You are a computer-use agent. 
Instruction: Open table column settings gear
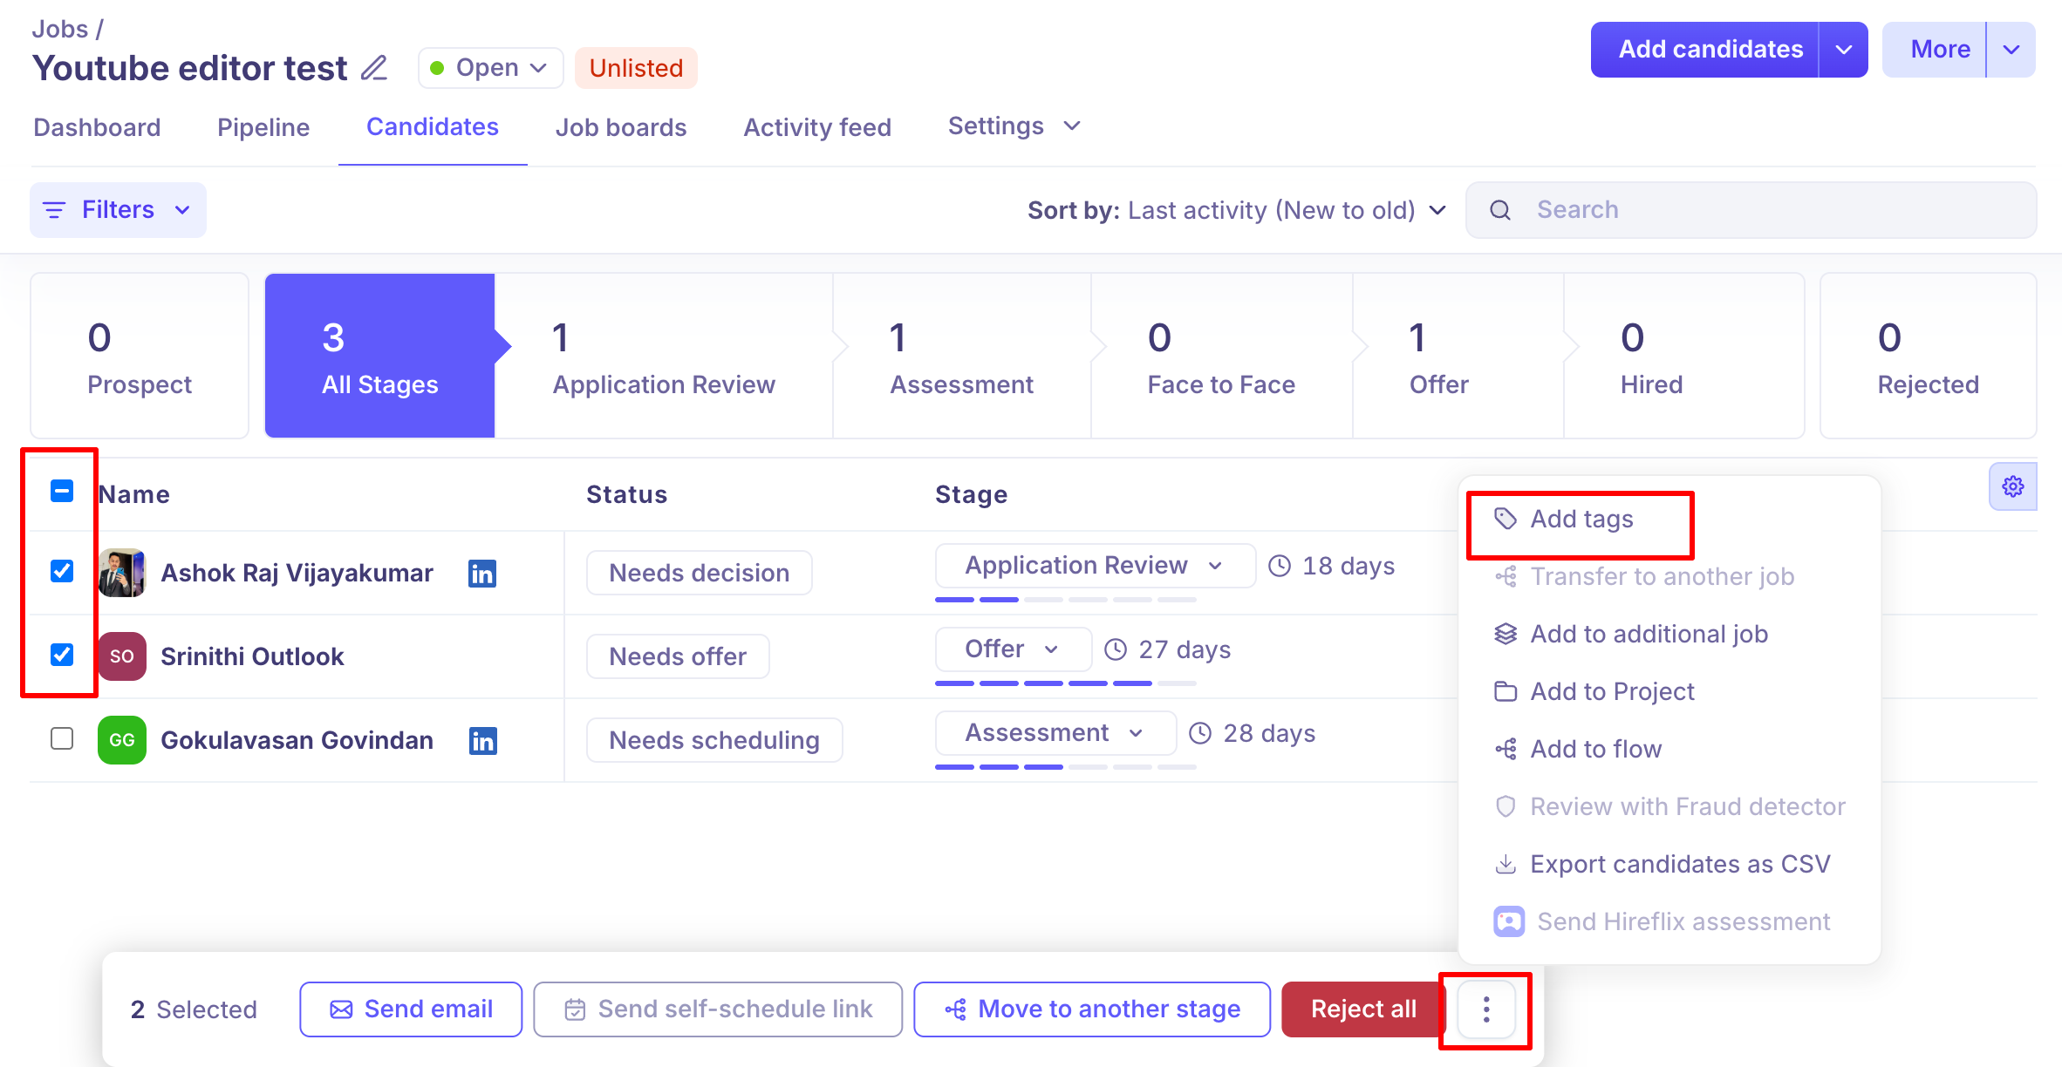(2012, 486)
